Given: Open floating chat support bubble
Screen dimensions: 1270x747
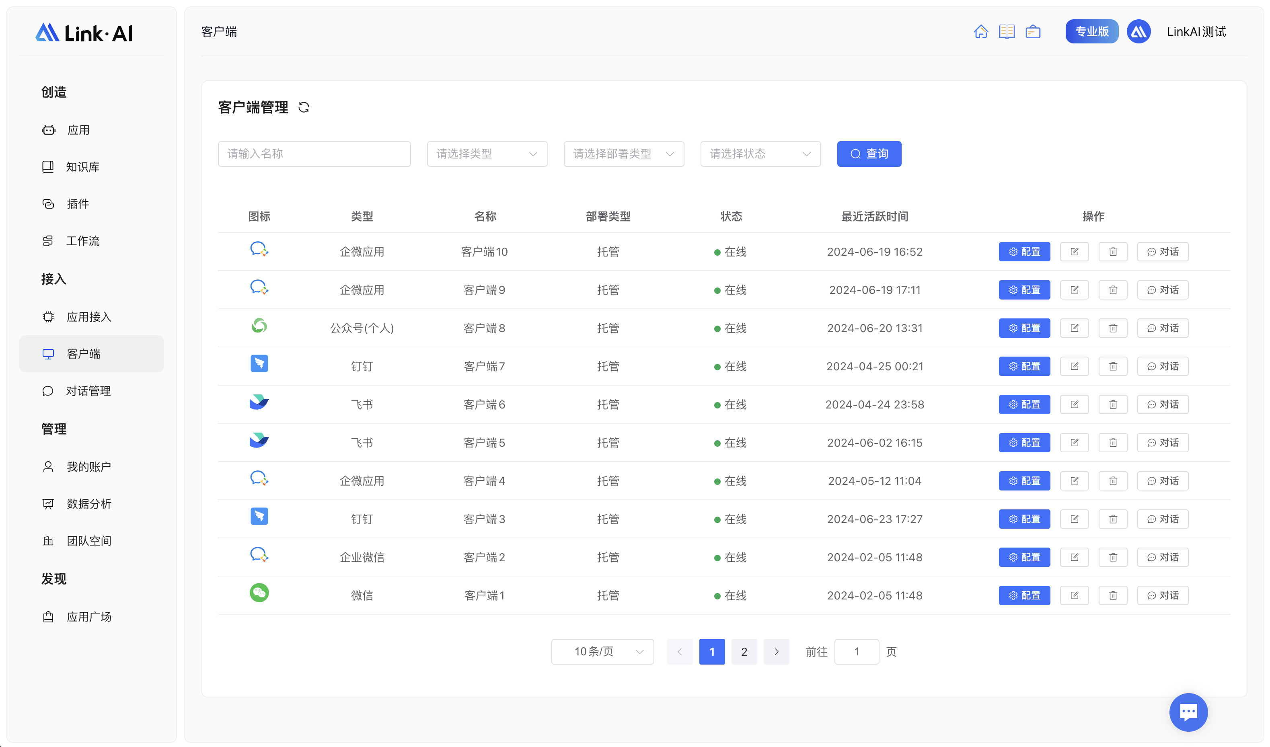Looking at the screenshot, I should click(1188, 712).
